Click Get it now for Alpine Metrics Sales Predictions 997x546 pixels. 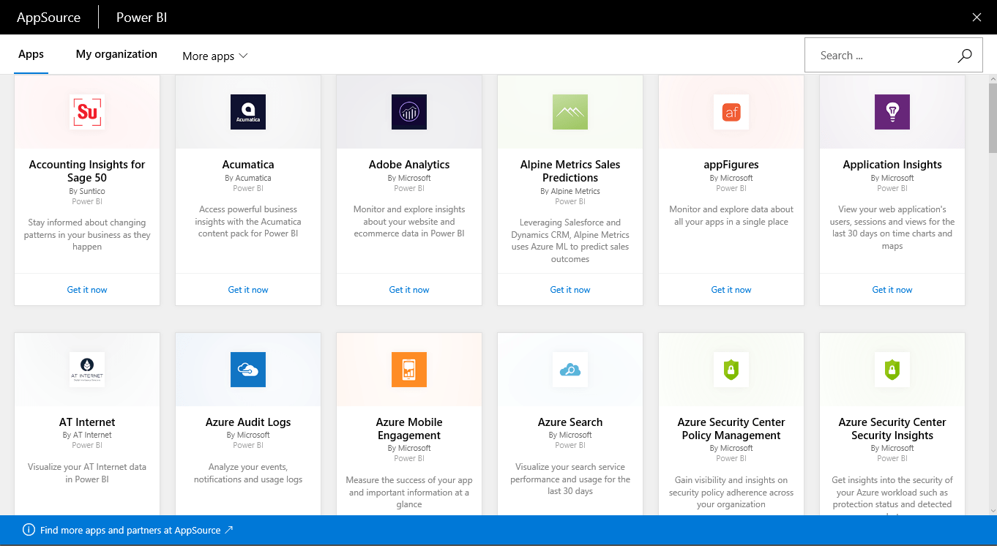570,290
